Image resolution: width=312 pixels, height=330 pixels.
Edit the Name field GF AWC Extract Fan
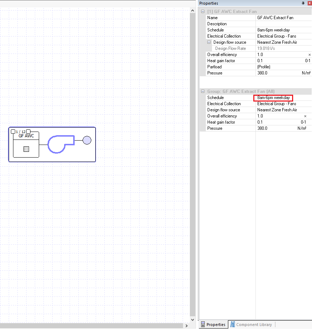tap(275, 18)
